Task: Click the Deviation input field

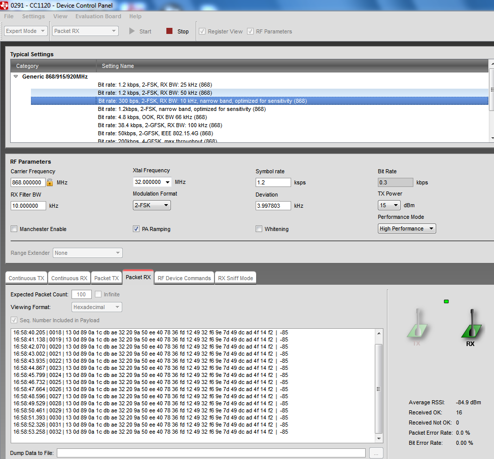Action: tap(273, 205)
